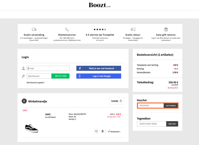Click the Besteloverzicht (2 artikelen) heading

coord(155,55)
